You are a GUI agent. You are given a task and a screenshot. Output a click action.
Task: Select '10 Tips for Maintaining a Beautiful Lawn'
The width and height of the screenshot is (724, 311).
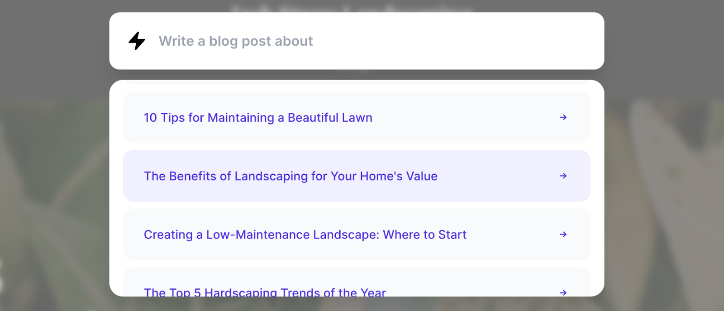258,118
